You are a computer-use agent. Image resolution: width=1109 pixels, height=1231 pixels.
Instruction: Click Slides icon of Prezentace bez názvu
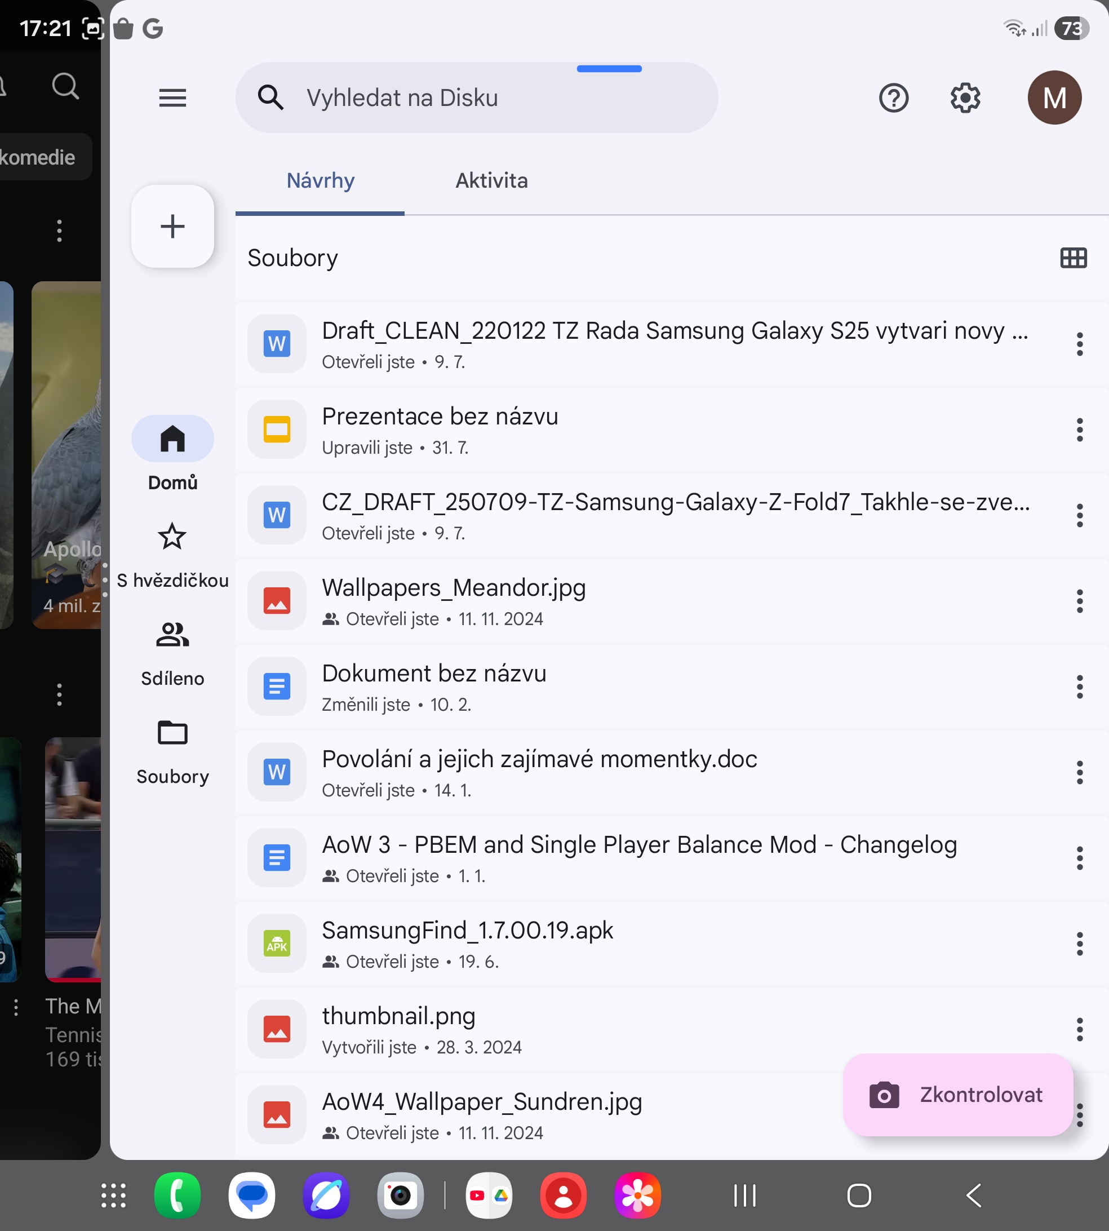click(277, 429)
